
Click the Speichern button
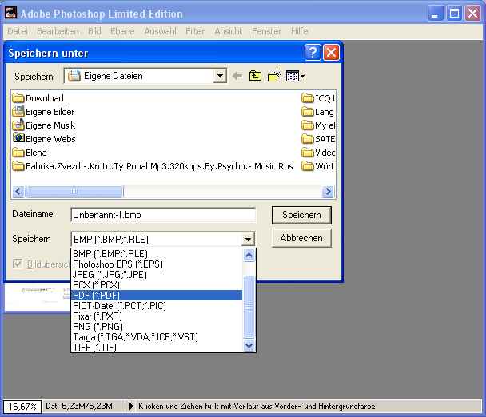pos(301,215)
